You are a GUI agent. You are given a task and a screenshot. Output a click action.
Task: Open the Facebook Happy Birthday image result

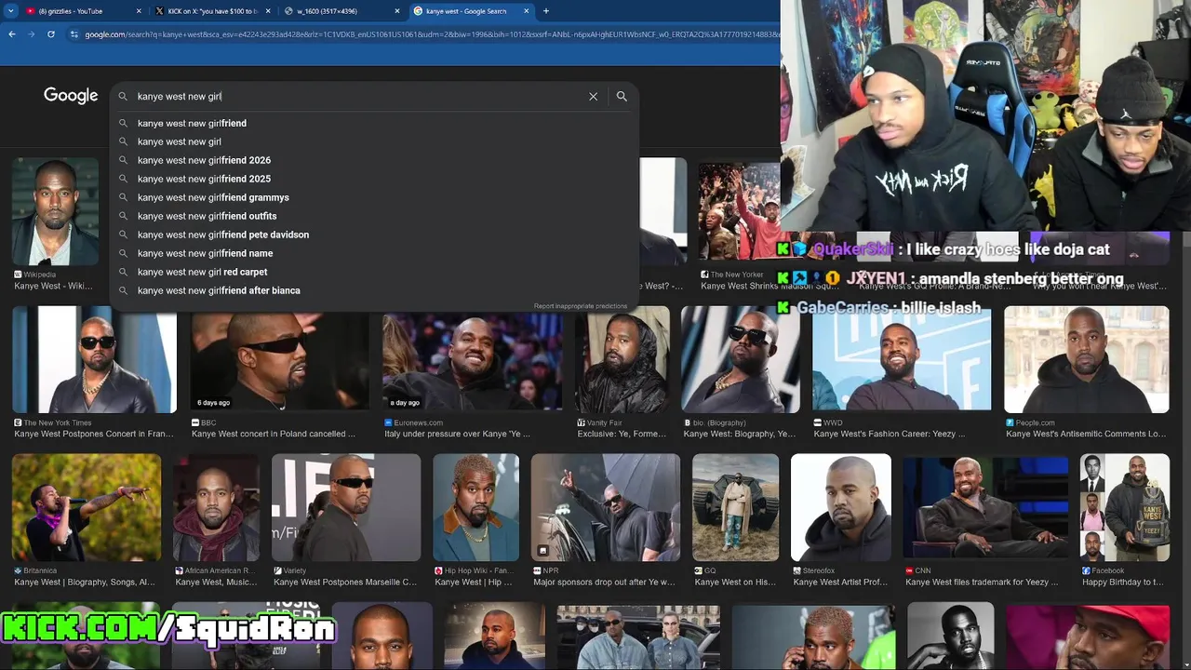tap(1125, 507)
